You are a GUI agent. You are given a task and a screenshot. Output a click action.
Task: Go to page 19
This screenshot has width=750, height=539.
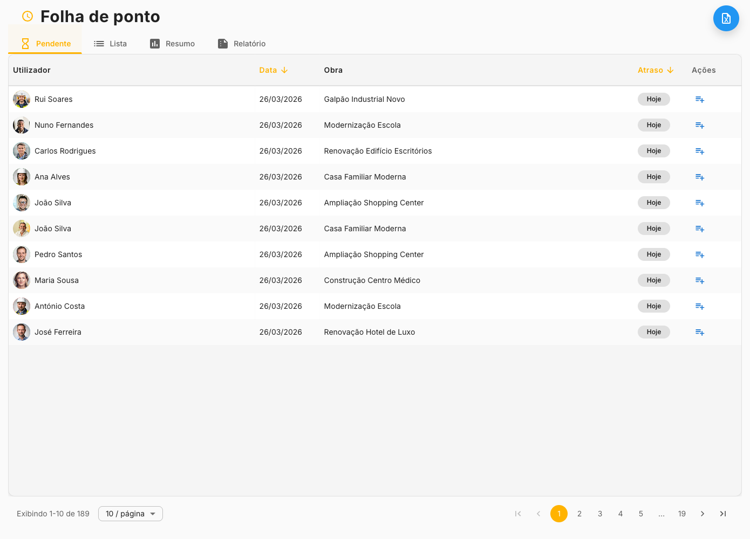point(681,514)
